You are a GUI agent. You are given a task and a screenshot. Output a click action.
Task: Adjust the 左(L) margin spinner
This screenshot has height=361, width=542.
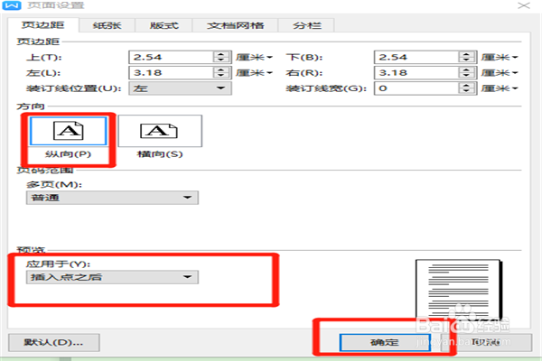221,72
